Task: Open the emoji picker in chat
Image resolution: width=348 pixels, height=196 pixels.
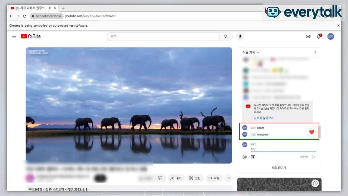Action: 245,157
